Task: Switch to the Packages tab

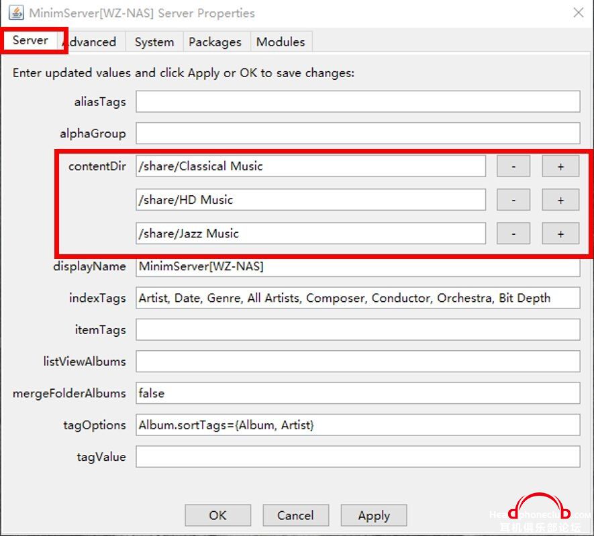Action: tap(215, 42)
